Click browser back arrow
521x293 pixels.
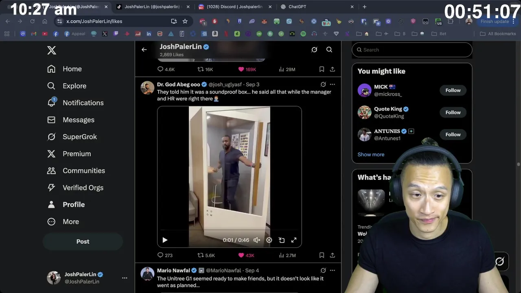[x=8, y=21]
